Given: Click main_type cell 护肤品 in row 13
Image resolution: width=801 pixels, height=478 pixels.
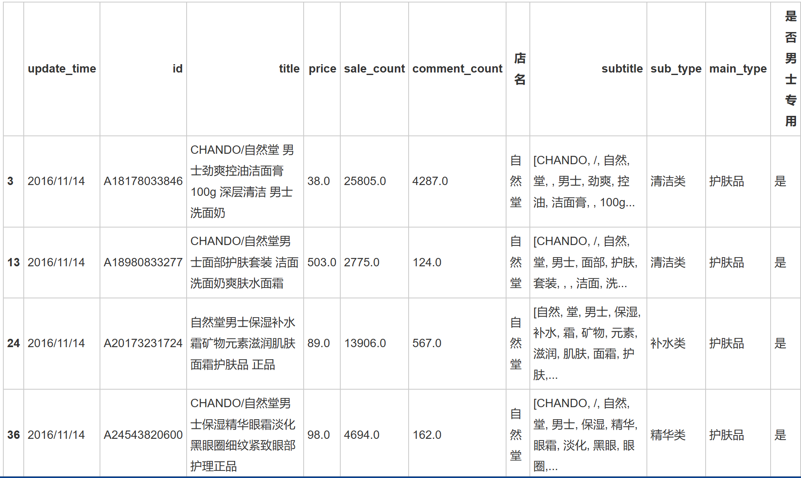Looking at the screenshot, I should click(738, 263).
